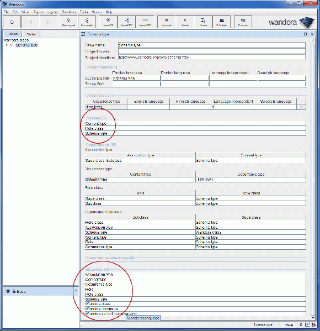Click the Variant names (1) section header
This screenshot has width=320, height=331.
tap(102, 67)
